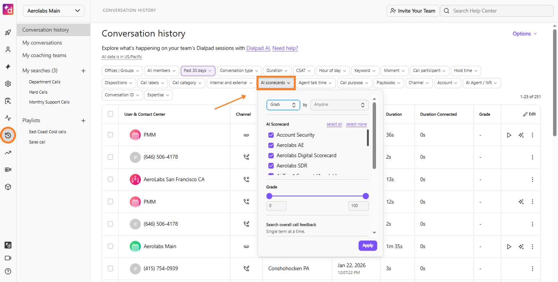The height and width of the screenshot is (282, 558).
Task: Play the first PMM voicemail recording
Action: point(509,135)
